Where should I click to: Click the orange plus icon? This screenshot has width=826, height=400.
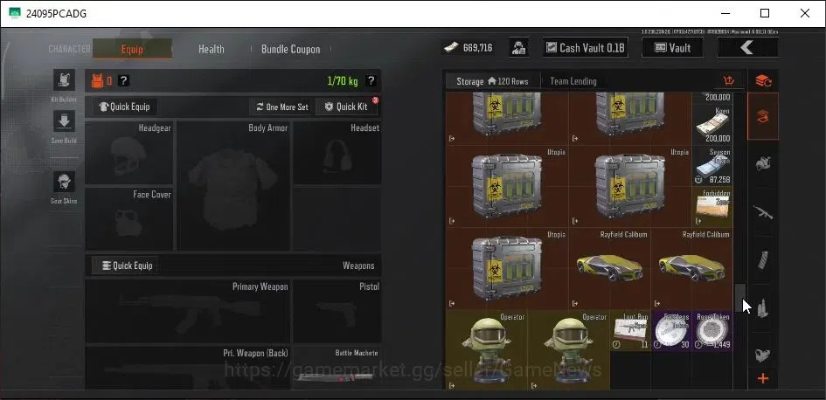(763, 378)
